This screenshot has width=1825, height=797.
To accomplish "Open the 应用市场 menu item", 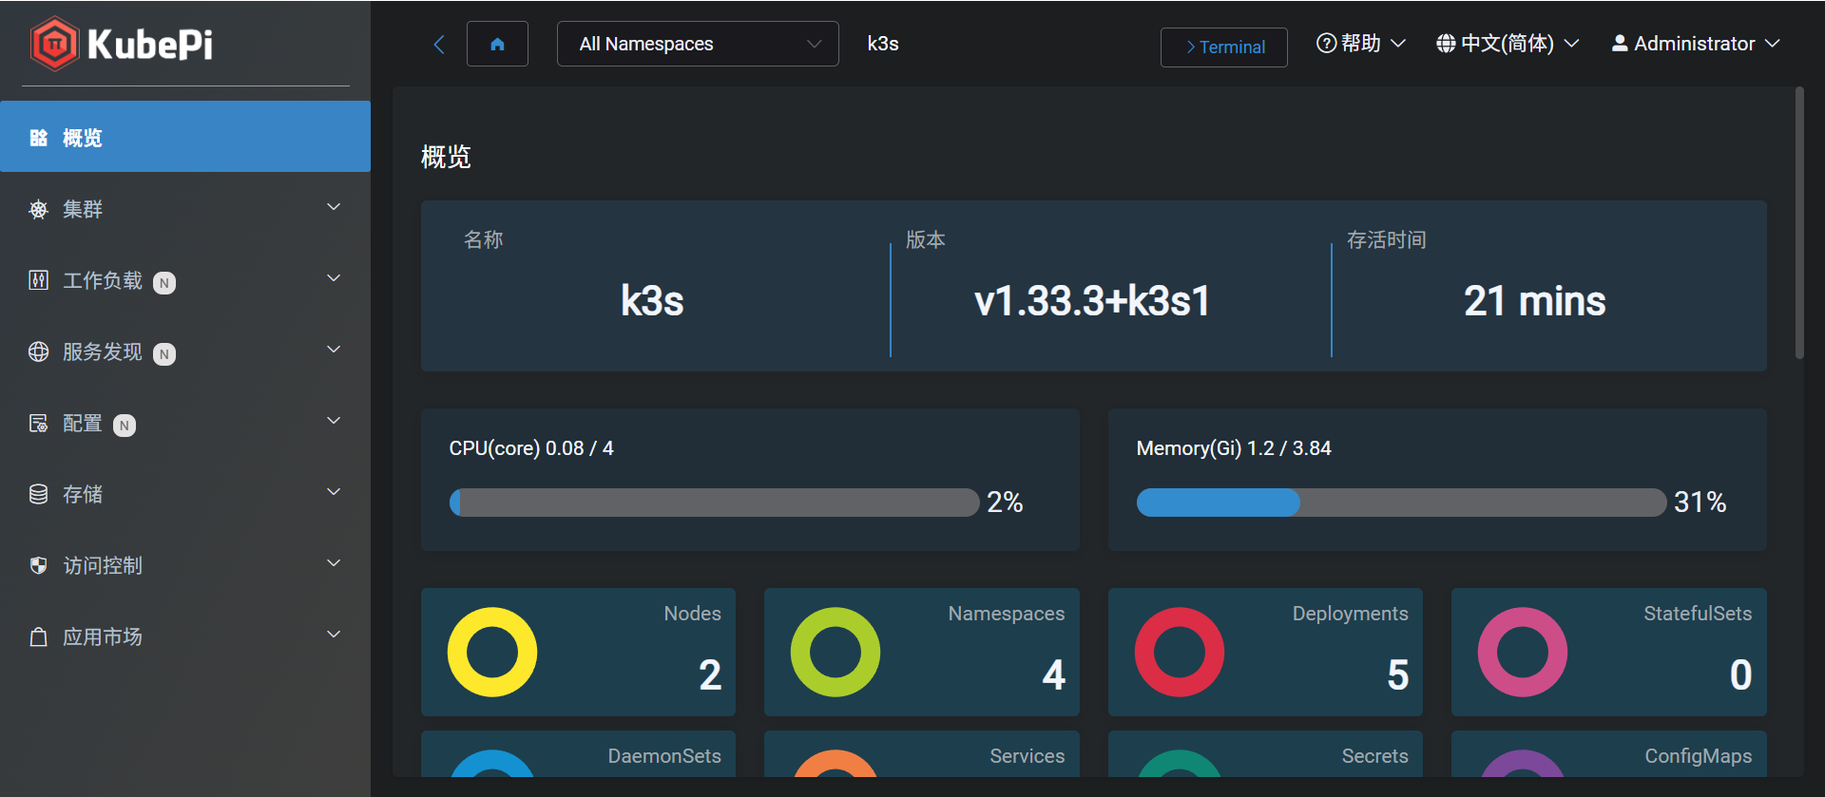I will 185,636.
